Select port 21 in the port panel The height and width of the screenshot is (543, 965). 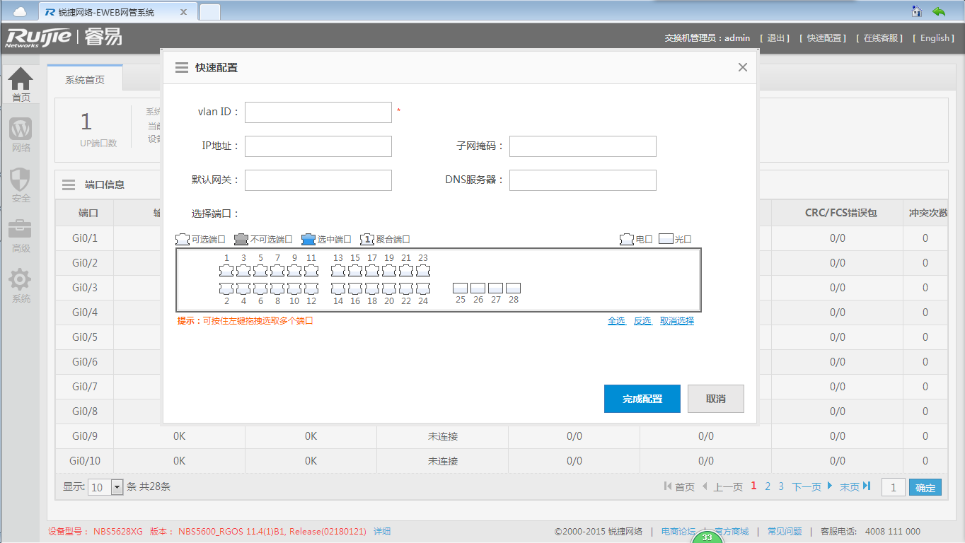[406, 271]
